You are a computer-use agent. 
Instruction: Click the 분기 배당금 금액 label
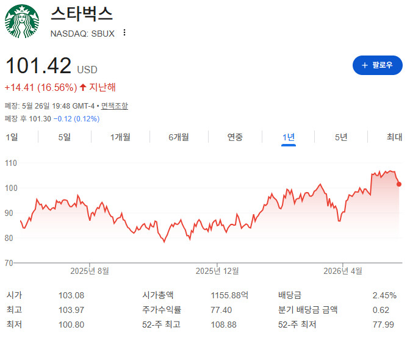click(307, 310)
